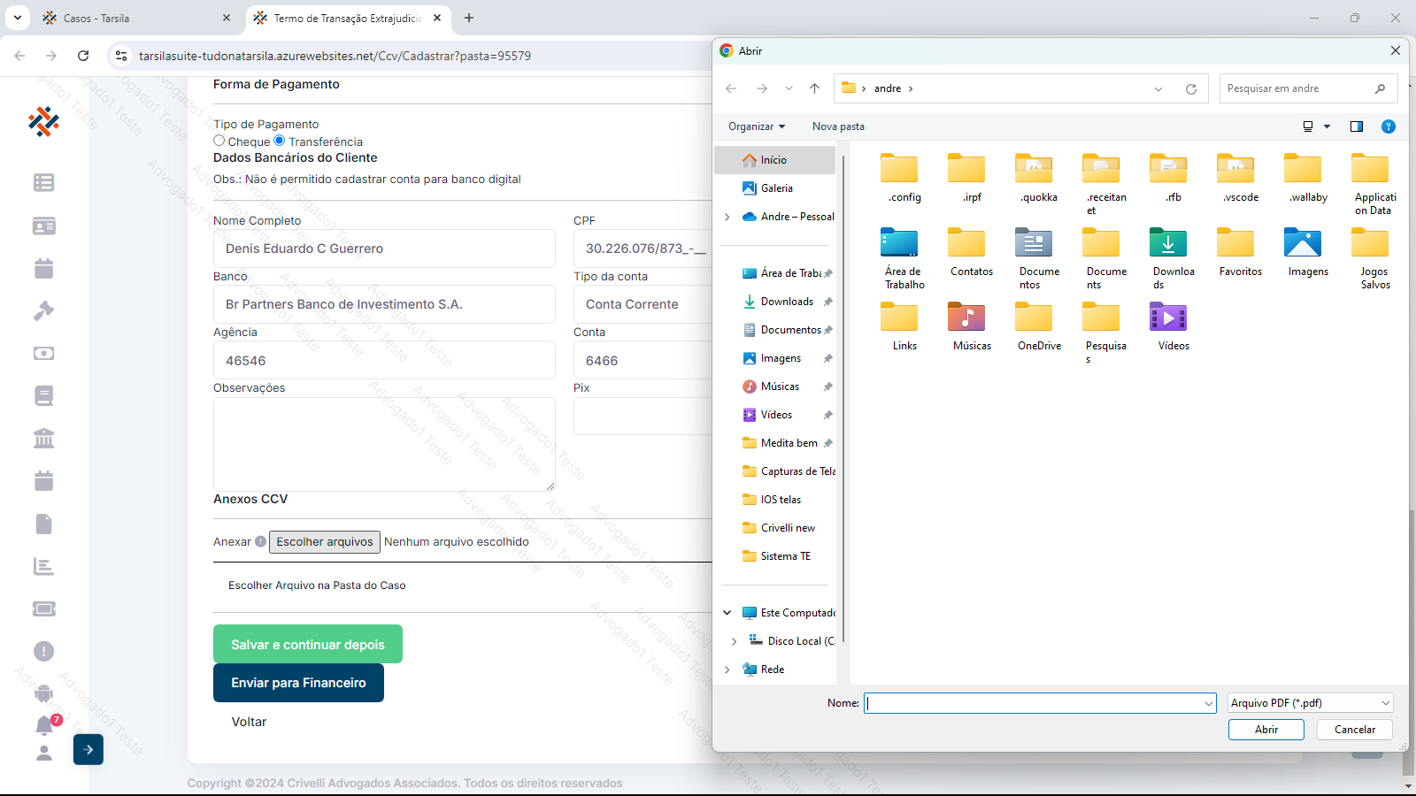Screen dimensions: 1416x796
Task: Click the Escolher arquivos button
Action: 325,542
